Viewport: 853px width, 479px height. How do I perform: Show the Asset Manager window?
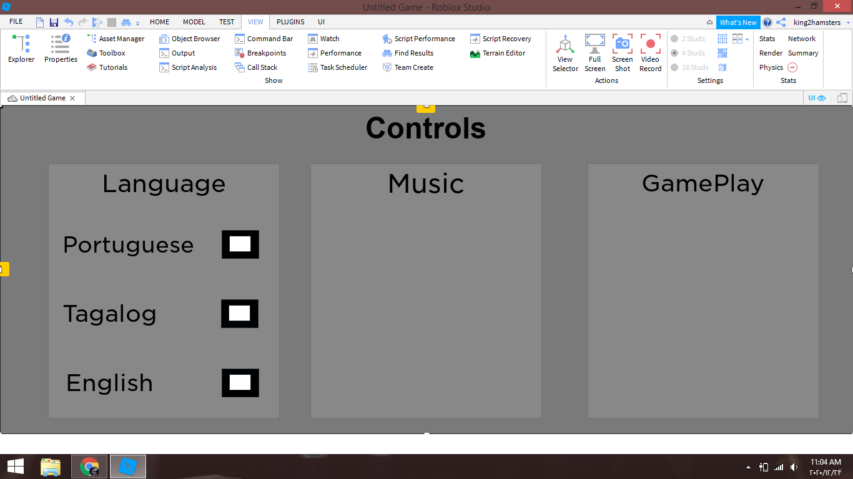click(116, 39)
